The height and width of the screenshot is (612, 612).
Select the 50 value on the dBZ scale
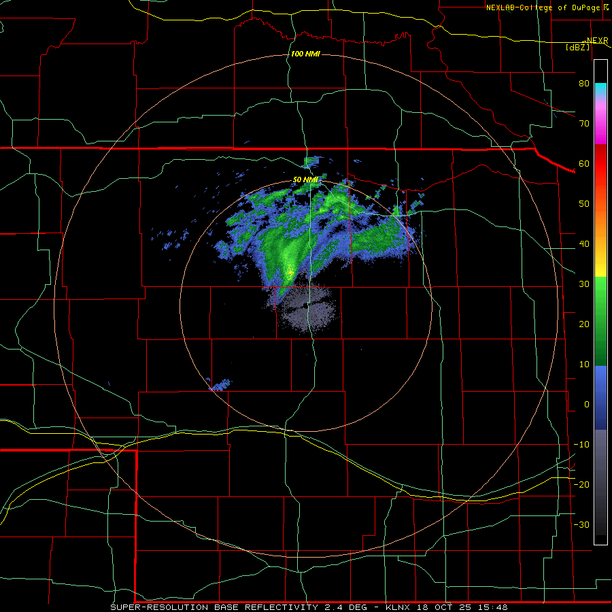pyautogui.click(x=584, y=204)
